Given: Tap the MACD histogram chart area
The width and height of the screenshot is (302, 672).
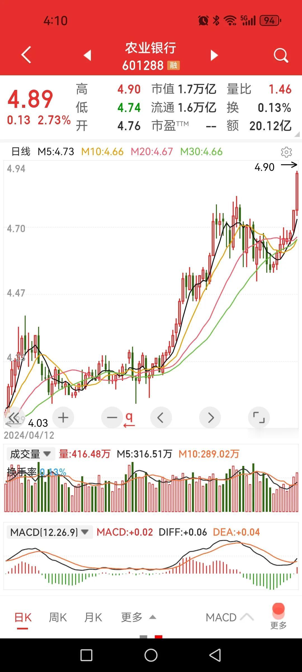Looking at the screenshot, I should point(151,564).
